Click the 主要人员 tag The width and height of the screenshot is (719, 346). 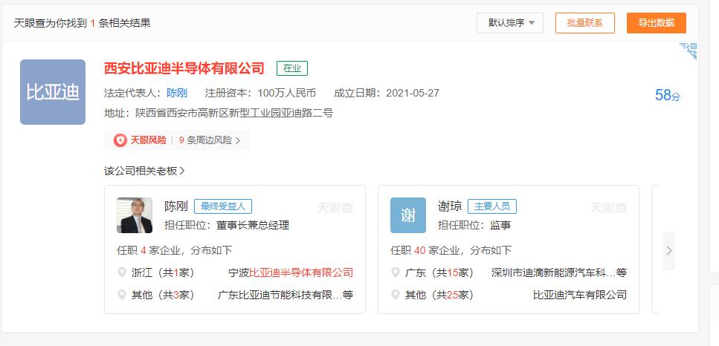pos(492,206)
